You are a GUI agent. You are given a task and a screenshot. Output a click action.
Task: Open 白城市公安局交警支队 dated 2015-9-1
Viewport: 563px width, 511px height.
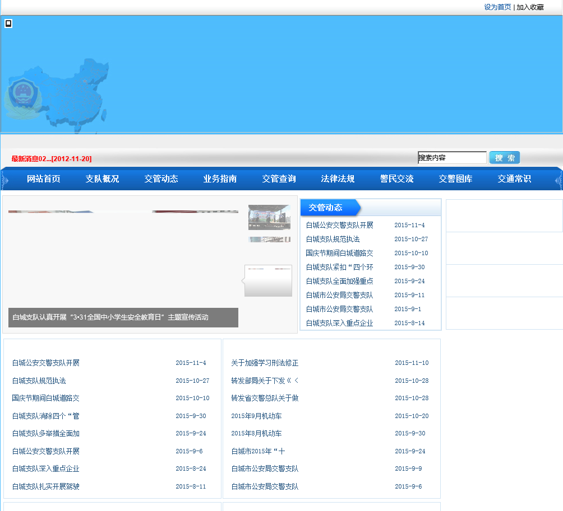coord(339,309)
